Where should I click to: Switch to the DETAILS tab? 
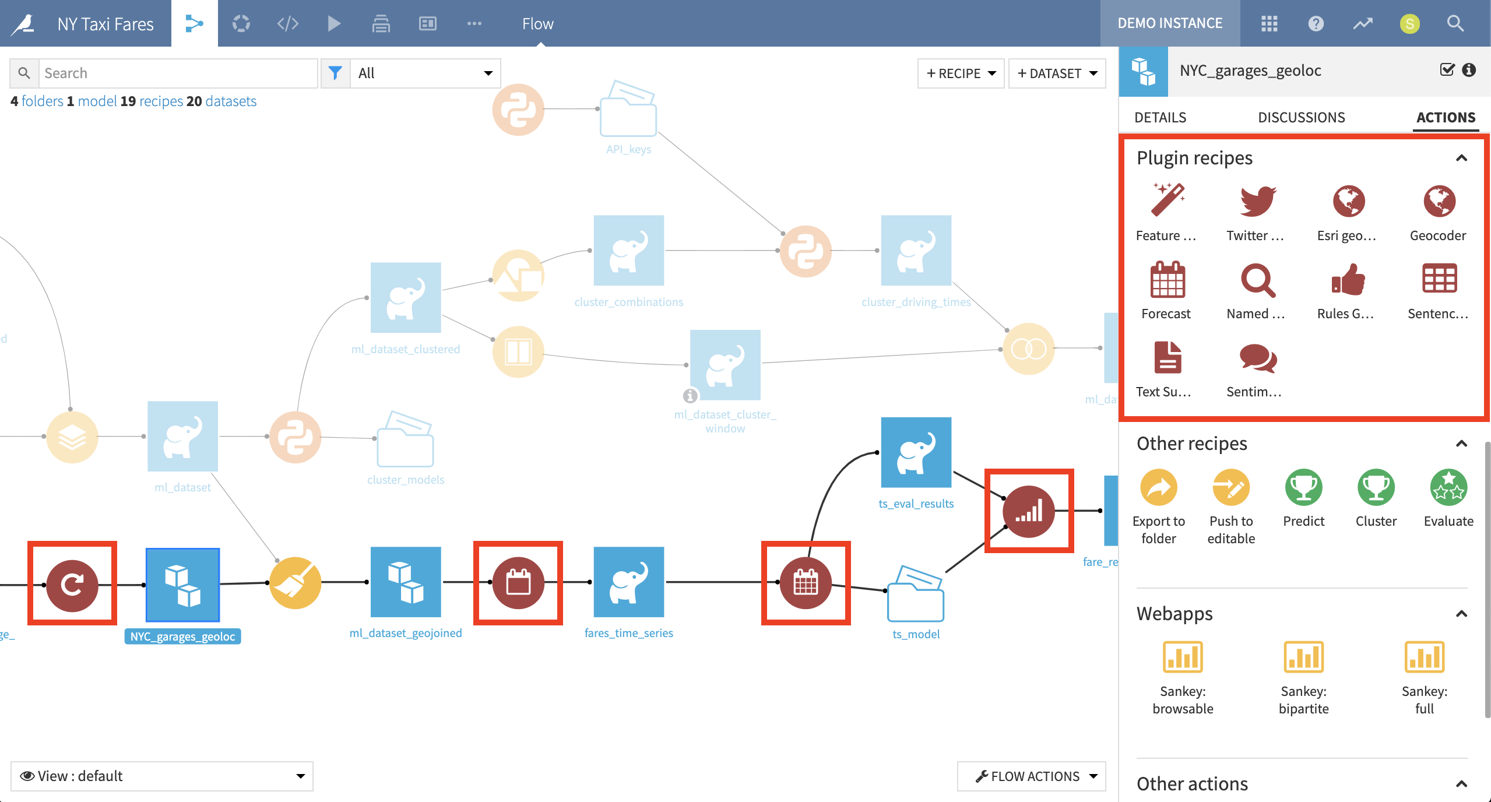click(1162, 117)
